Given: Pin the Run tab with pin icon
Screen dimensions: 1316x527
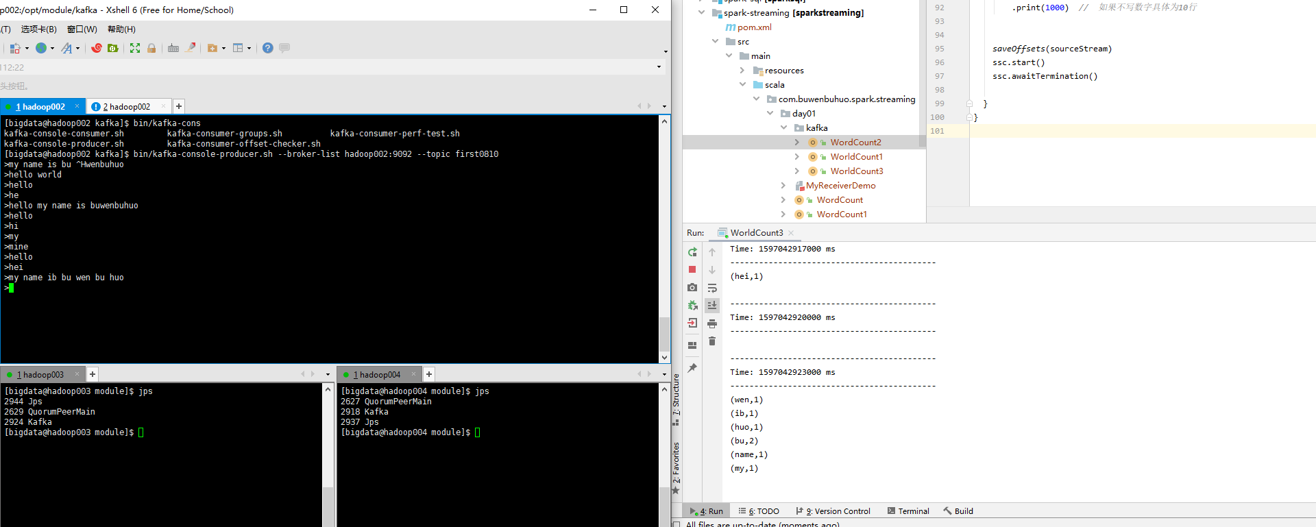Looking at the screenshot, I should pyautogui.click(x=692, y=368).
